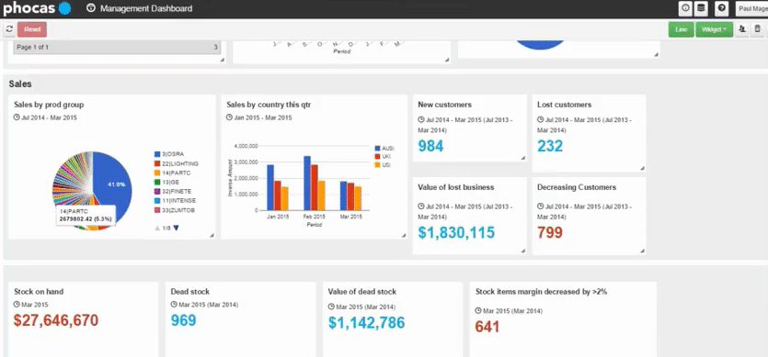This screenshot has width=768, height=357.
Task: Click the AUS legend swatch in bar chart
Action: [378, 148]
